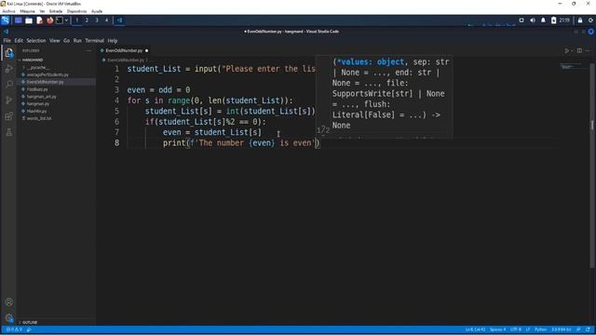Image resolution: width=596 pixels, height=335 pixels.
Task: Open the Search view icon
Action: pyautogui.click(x=8, y=85)
